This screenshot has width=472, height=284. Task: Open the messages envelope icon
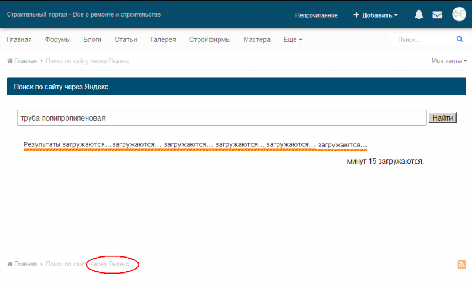(437, 15)
